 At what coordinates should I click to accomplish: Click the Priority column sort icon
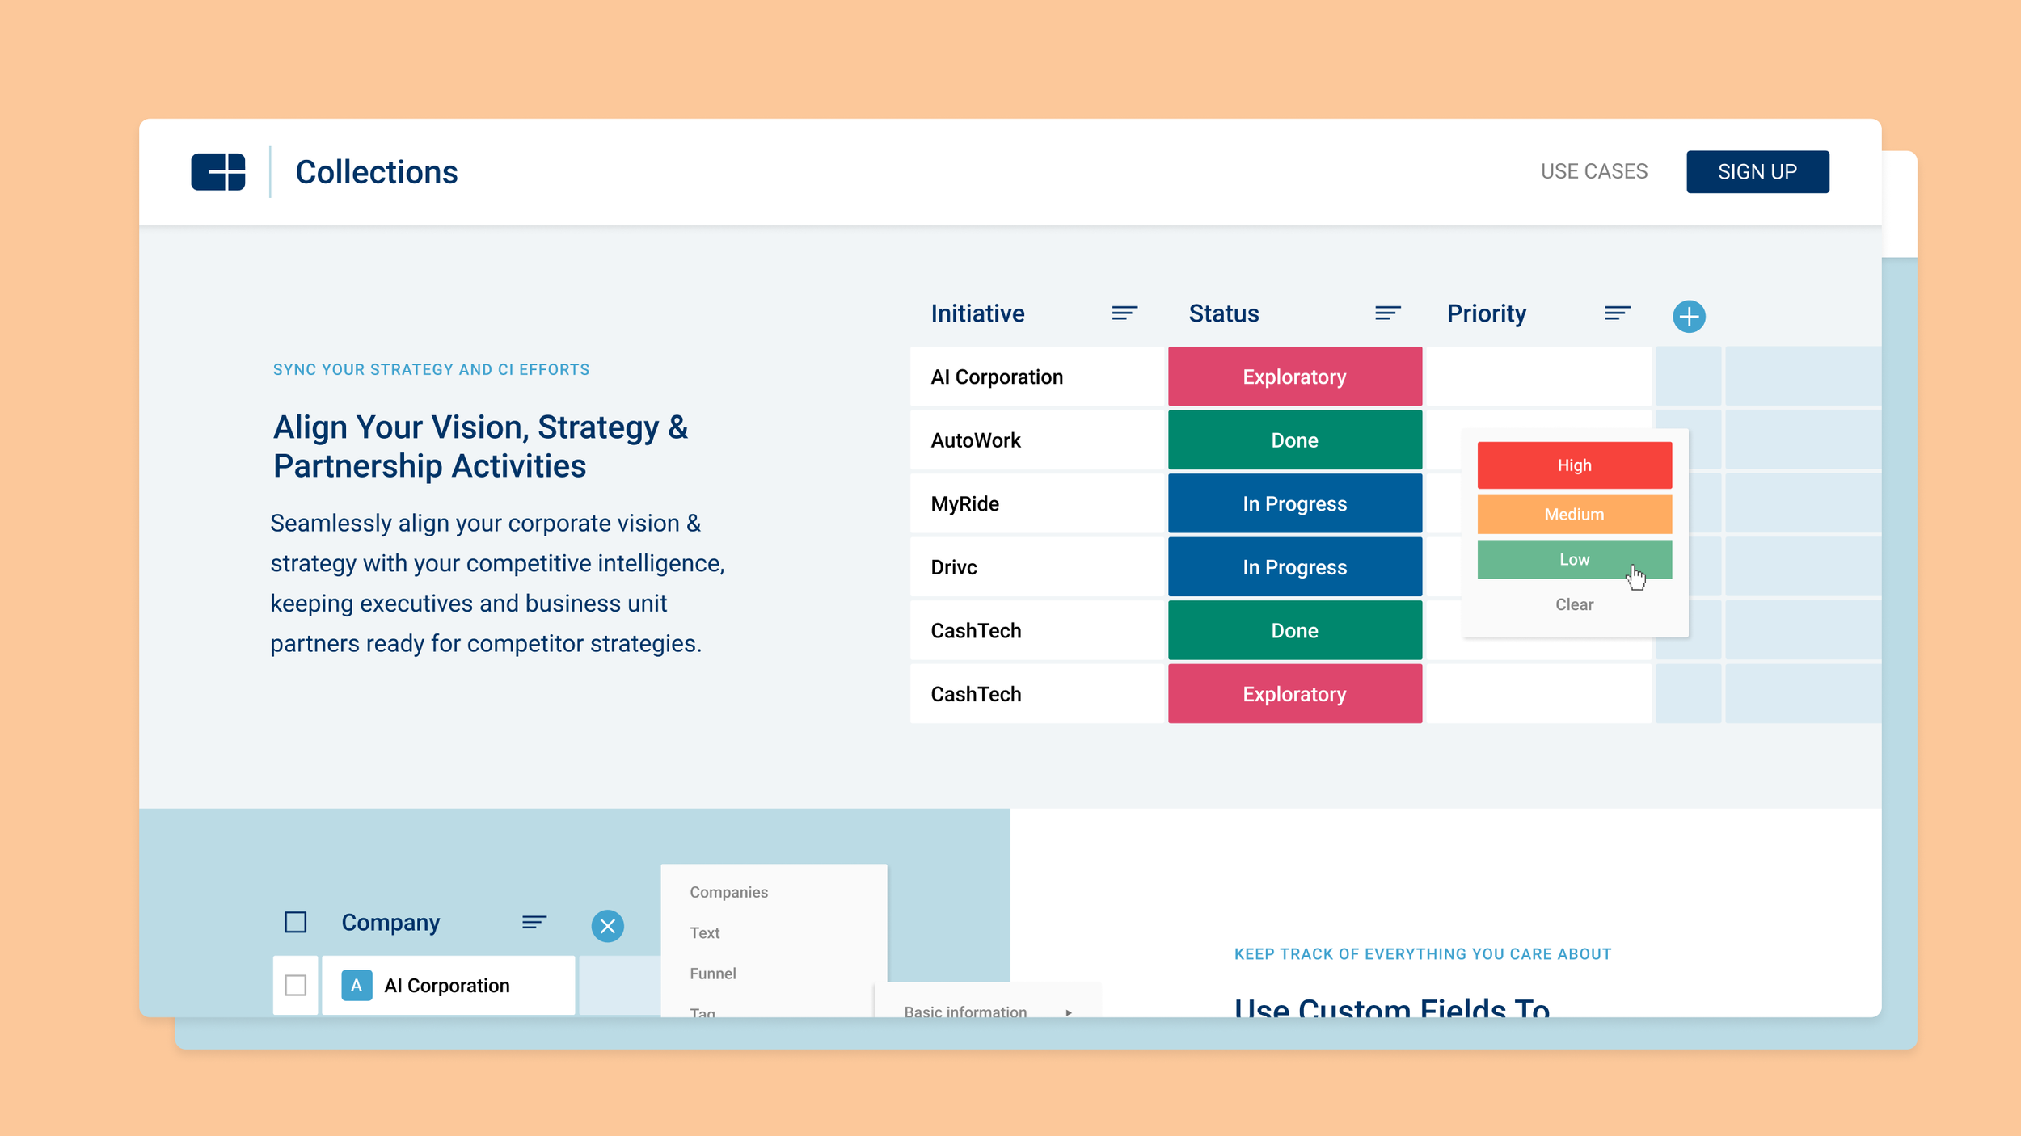[1617, 313]
